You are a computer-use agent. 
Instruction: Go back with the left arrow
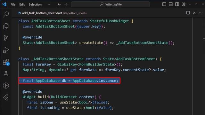[x=59, y=4]
